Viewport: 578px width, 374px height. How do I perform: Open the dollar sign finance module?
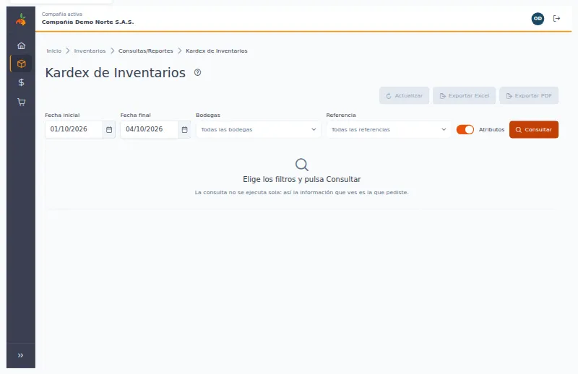(22, 82)
